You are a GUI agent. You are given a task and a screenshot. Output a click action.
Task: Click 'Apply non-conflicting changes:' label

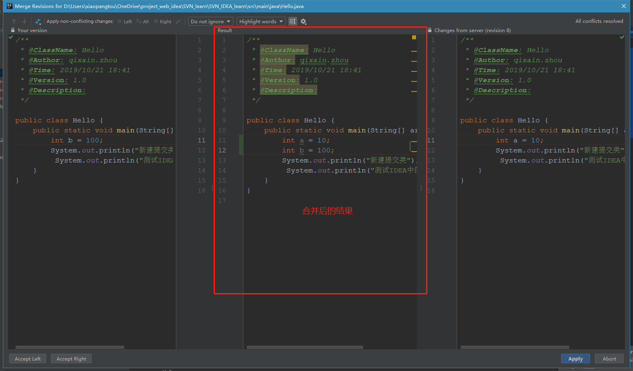80,21
